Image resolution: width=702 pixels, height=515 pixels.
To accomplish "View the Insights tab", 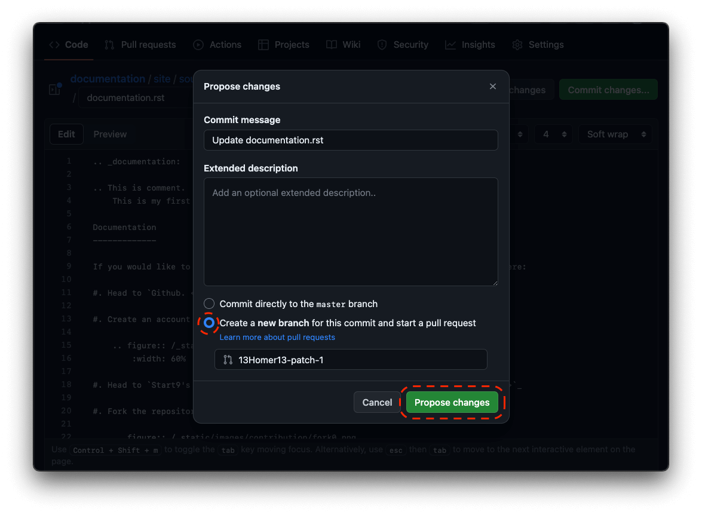I will pos(470,45).
